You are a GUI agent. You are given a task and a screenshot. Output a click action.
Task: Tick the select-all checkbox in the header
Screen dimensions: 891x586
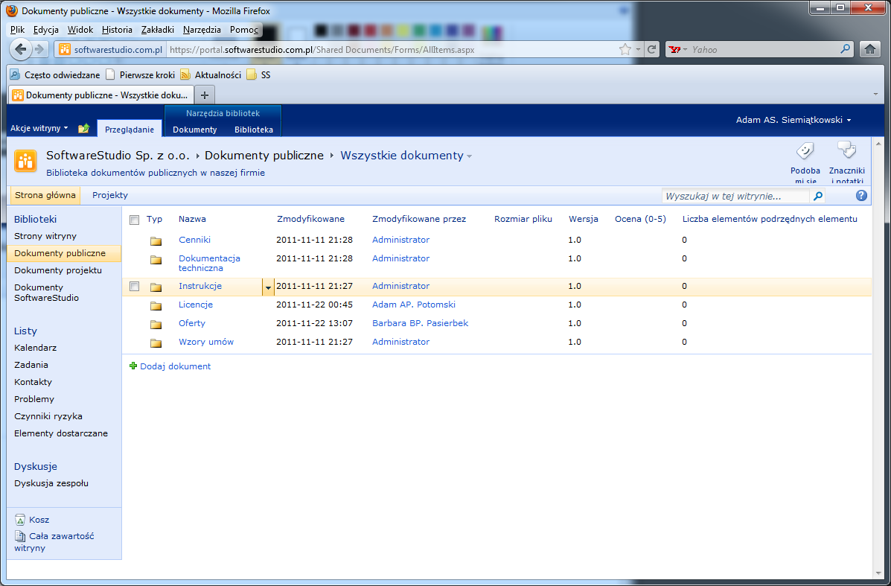click(x=134, y=220)
